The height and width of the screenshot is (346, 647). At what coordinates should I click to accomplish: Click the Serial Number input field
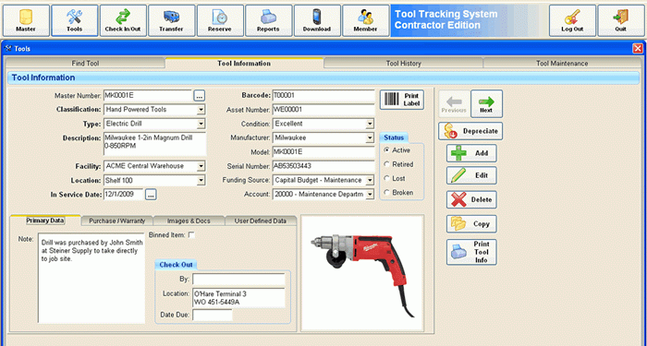pos(323,166)
